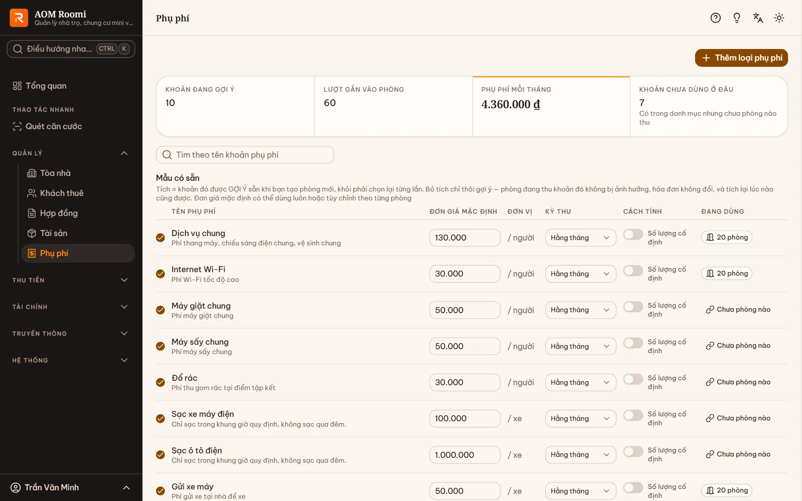This screenshot has height=501, width=802.
Task: Click the Phụ phí receipt icon
Action: (32, 253)
